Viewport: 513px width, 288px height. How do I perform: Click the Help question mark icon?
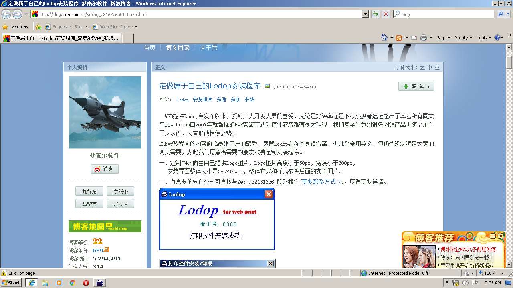497,38
